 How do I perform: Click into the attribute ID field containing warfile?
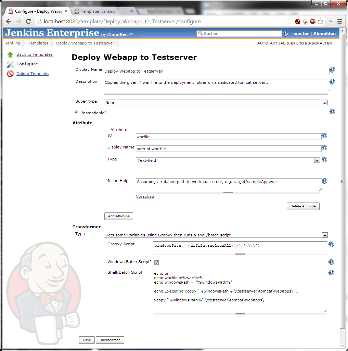[228, 136]
